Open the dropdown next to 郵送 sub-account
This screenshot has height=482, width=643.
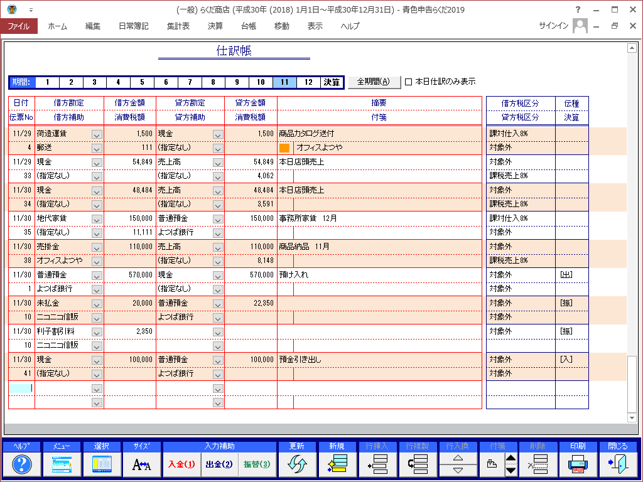click(97, 148)
